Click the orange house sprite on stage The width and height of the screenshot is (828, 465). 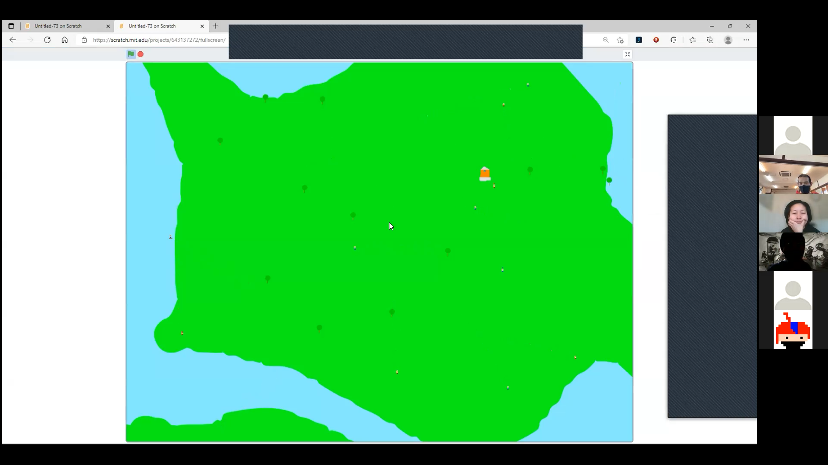pos(485,174)
